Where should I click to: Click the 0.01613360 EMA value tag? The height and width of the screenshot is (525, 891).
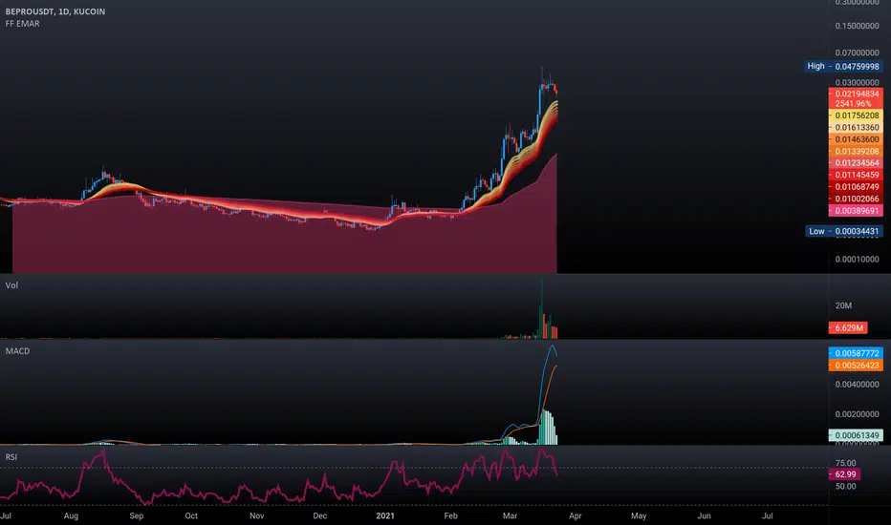point(856,127)
